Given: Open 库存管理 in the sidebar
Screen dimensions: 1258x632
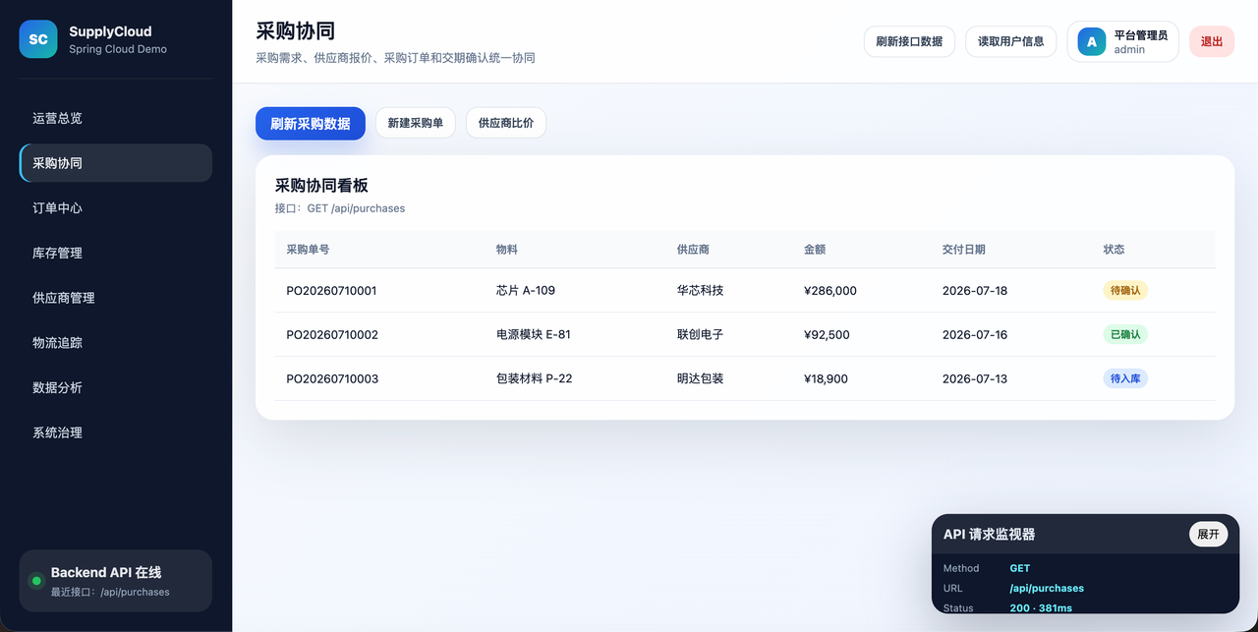Looking at the screenshot, I should [x=116, y=253].
